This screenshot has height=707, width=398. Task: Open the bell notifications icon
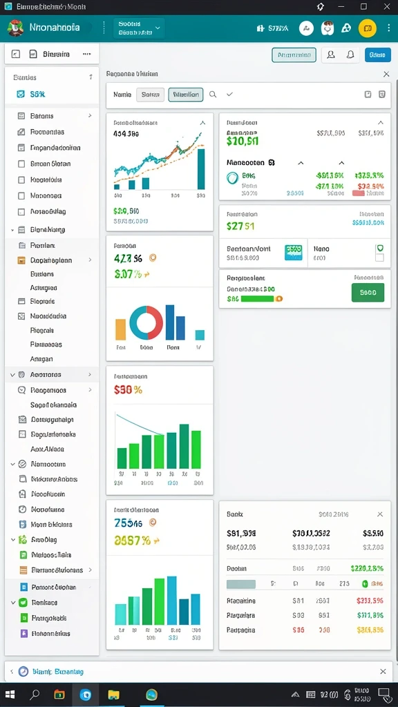click(x=350, y=55)
